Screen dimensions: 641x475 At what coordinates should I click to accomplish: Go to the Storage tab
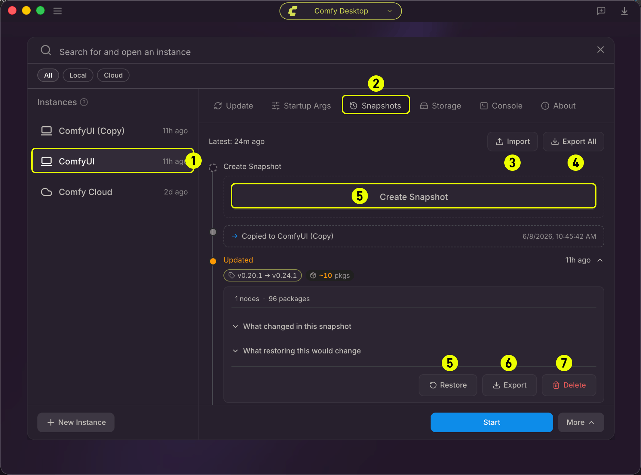[x=441, y=106]
